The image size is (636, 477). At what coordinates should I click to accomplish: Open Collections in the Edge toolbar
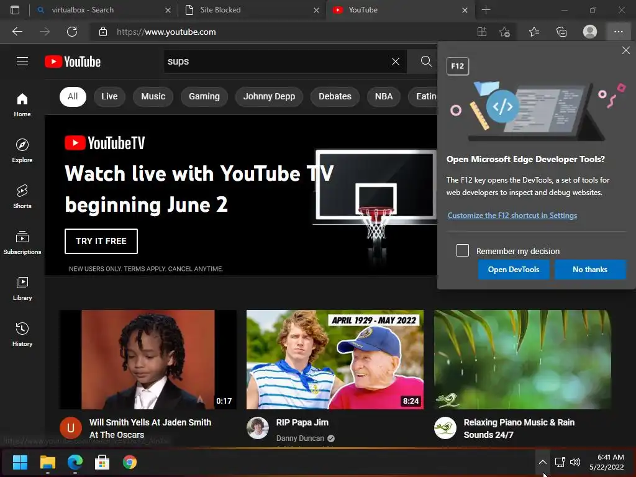pyautogui.click(x=561, y=32)
